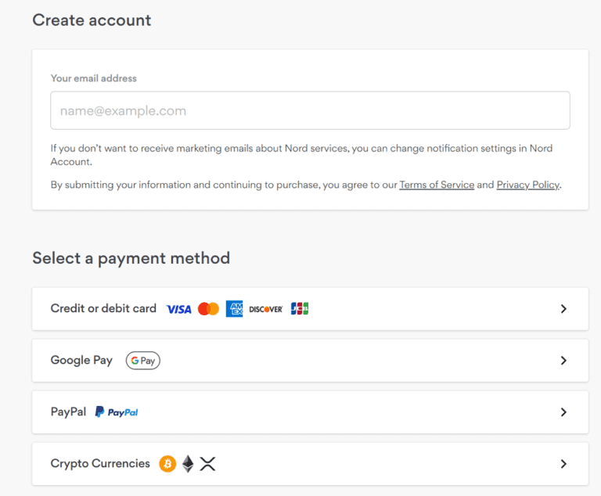Expand the Crypto Currencies row arrow
Screen dimensions: 601x496
tap(563, 464)
